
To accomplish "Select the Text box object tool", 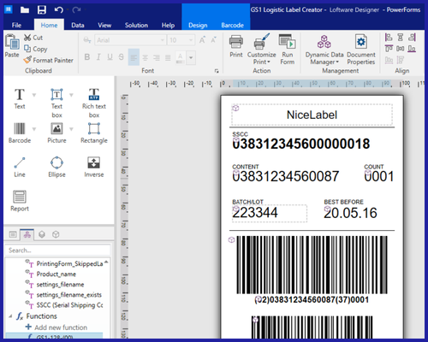I will [56, 103].
